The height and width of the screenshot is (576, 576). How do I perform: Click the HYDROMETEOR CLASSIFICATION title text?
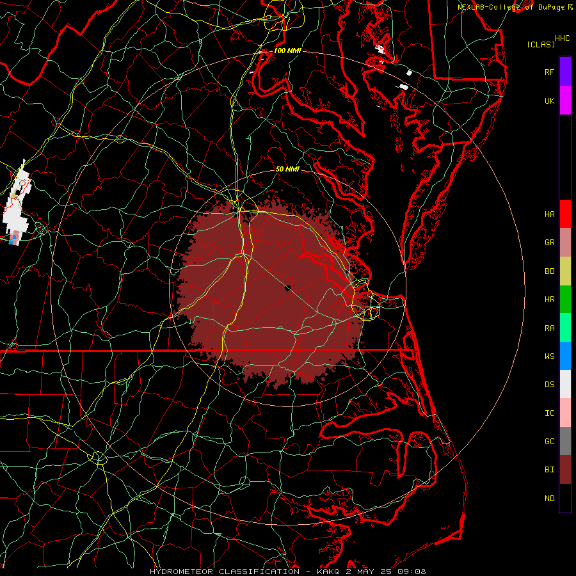click(224, 572)
